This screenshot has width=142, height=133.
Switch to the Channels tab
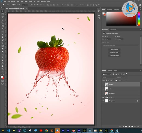[110, 70]
